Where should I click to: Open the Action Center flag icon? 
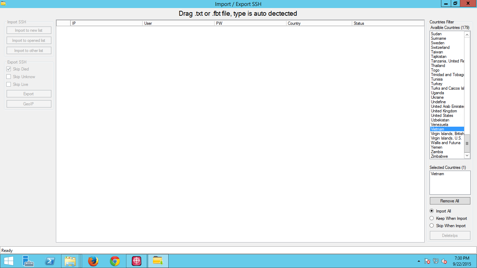click(x=427, y=261)
